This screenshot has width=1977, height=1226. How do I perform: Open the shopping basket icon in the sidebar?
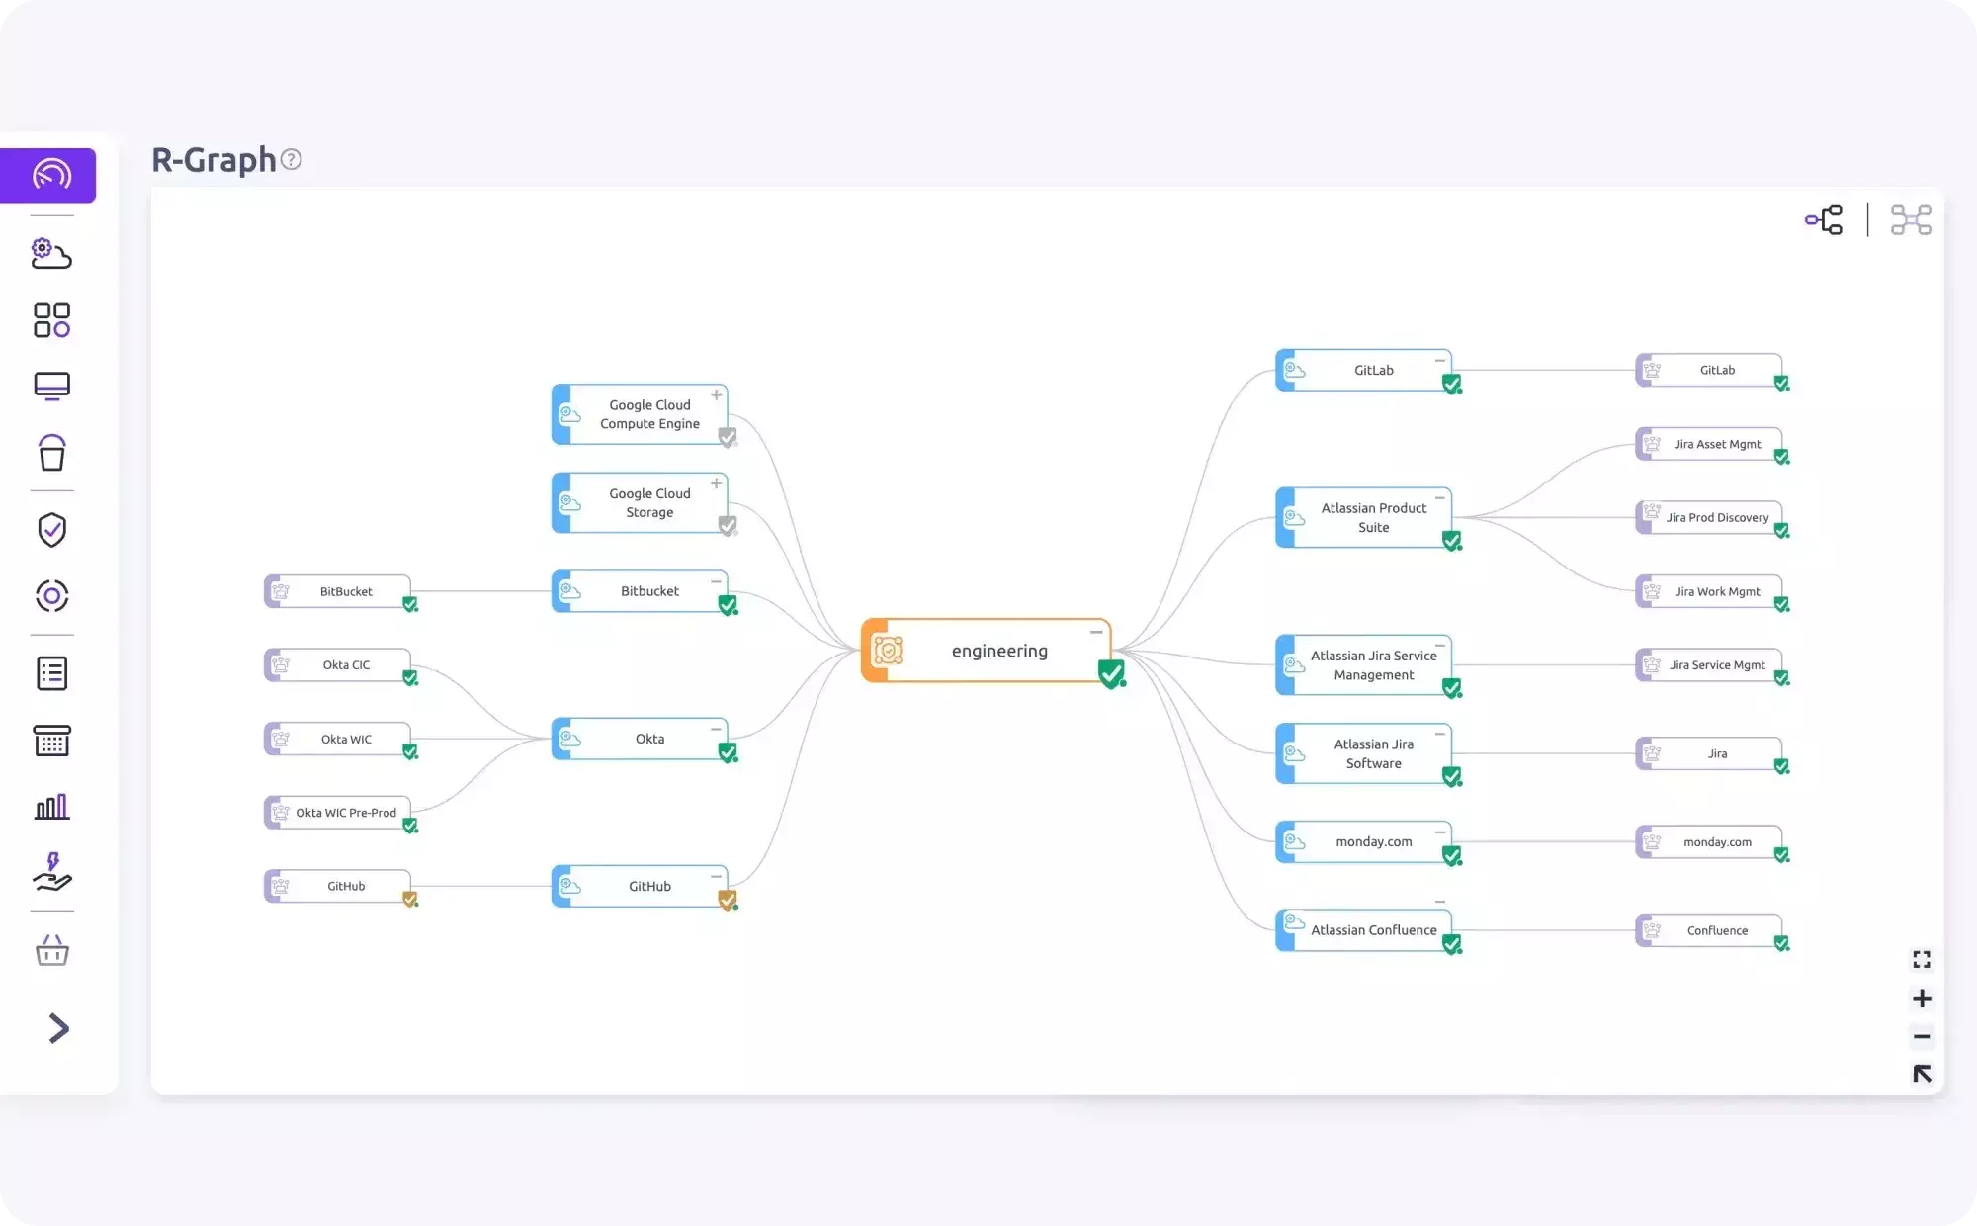(x=51, y=950)
